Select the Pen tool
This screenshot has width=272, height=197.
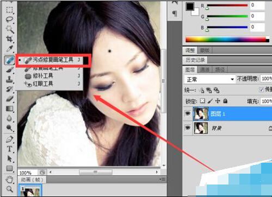(9, 139)
